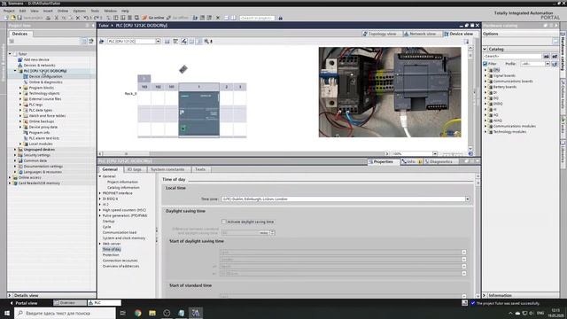
Task: Select Protection in properties navigation
Action: coord(111,255)
